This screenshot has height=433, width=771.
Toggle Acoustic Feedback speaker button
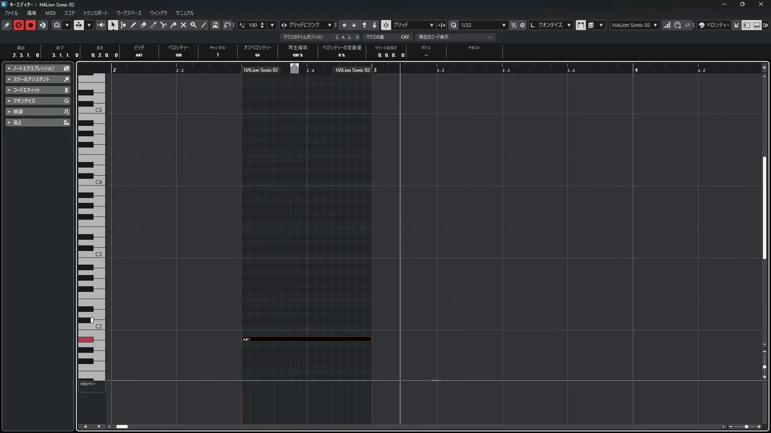[x=101, y=25]
